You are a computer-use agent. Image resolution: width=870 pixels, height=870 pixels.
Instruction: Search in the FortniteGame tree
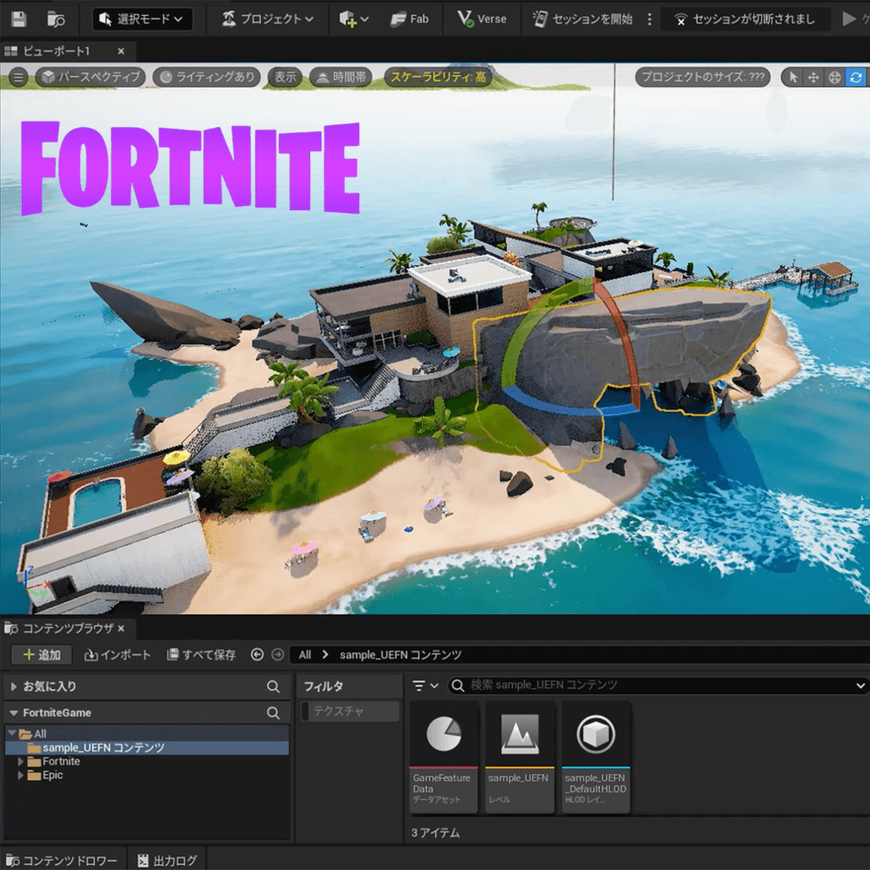(x=274, y=713)
